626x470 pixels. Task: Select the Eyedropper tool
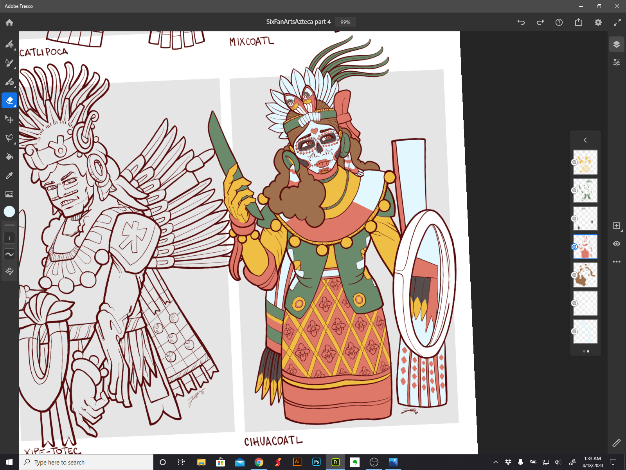click(9, 175)
